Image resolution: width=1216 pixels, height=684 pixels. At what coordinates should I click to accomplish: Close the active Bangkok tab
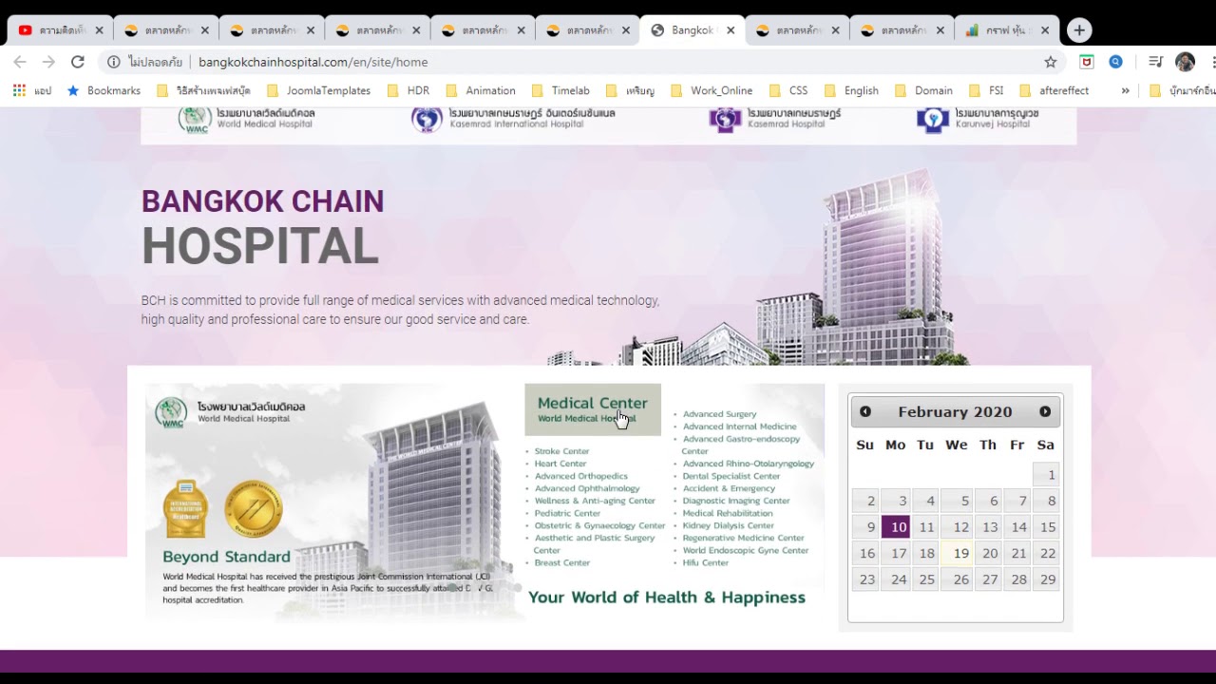pyautogui.click(x=731, y=30)
